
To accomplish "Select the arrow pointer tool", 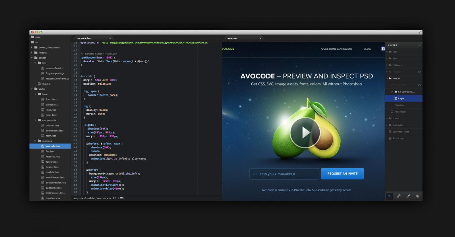I will (x=389, y=196).
